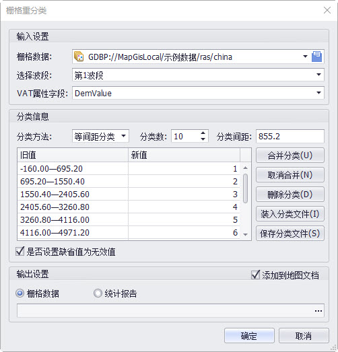Click the blue save/browse icon beside raster data
Screen dimensions: 338x352
click(316, 57)
